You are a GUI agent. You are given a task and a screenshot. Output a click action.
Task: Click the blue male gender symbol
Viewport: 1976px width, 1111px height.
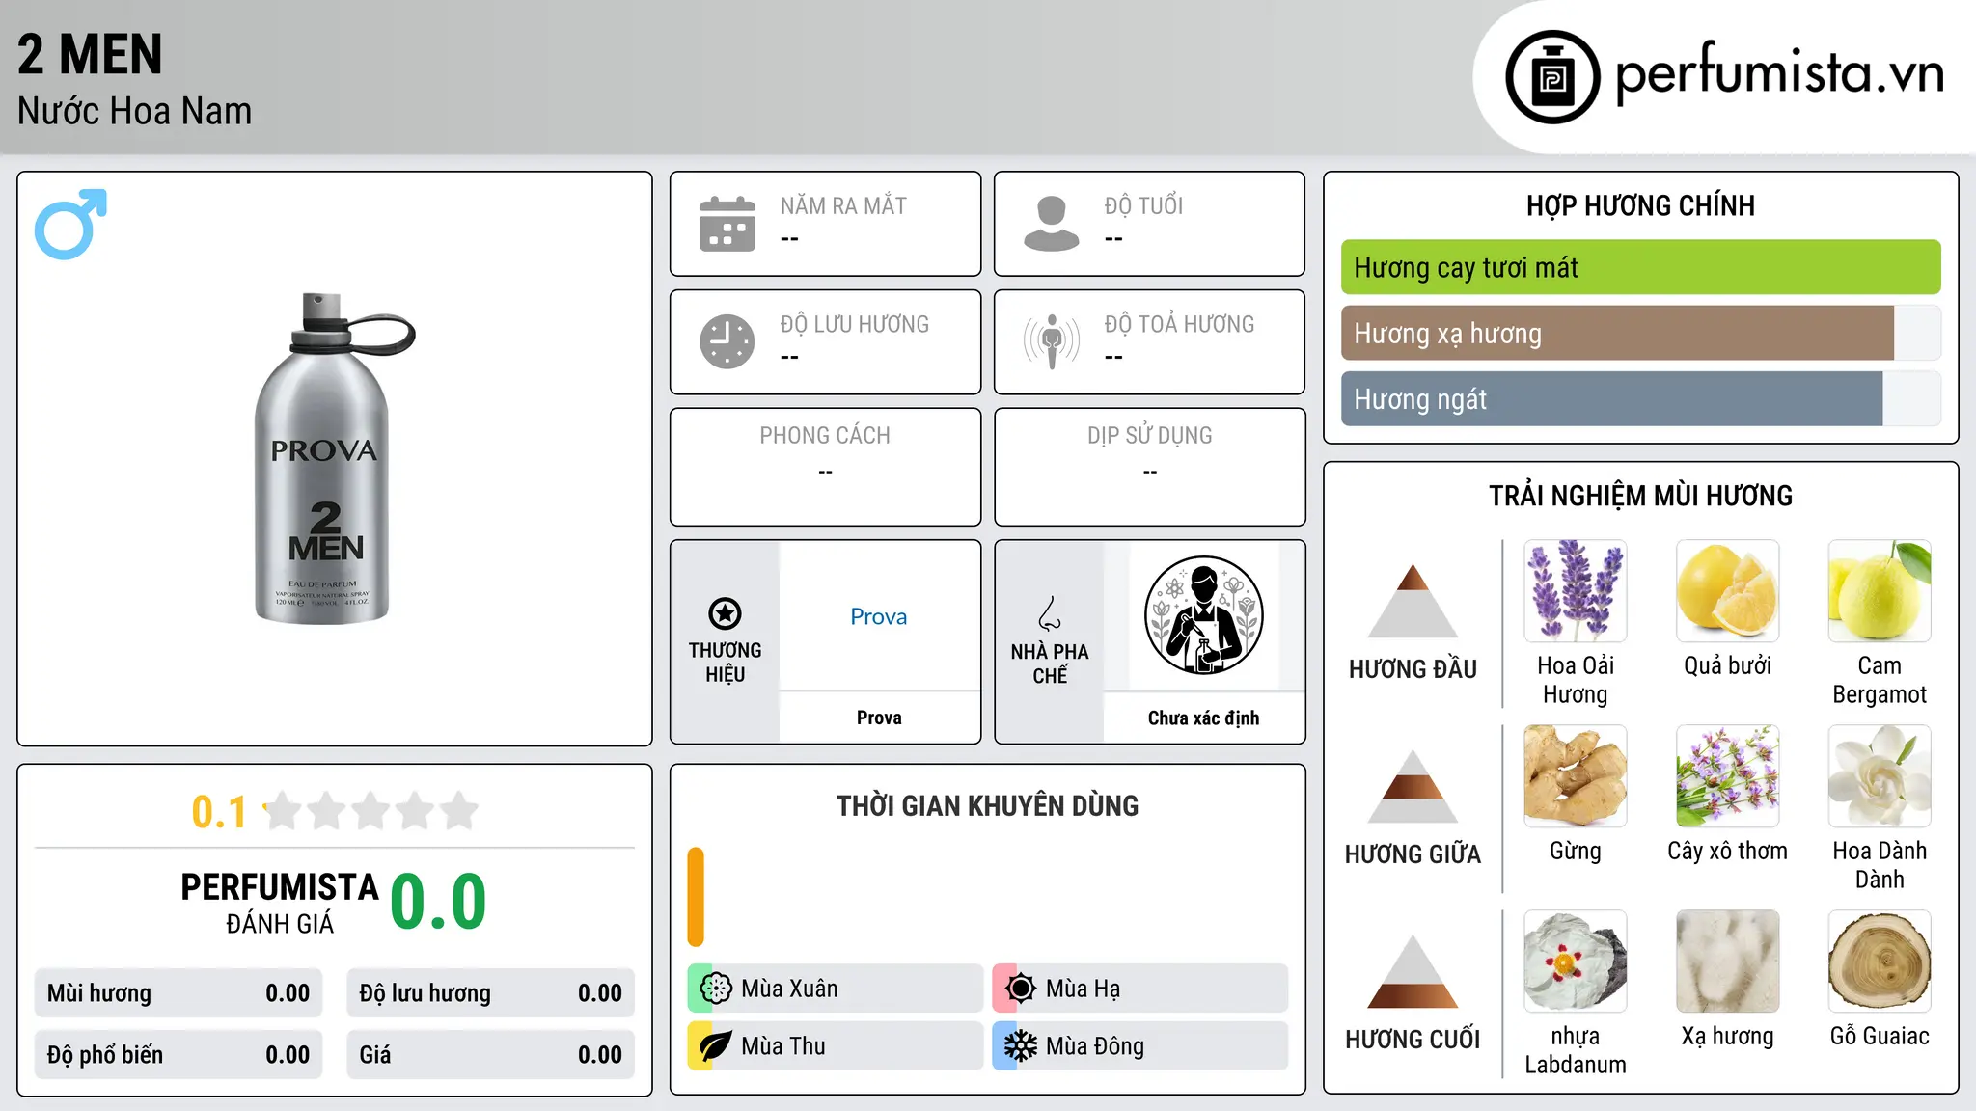tap(70, 224)
